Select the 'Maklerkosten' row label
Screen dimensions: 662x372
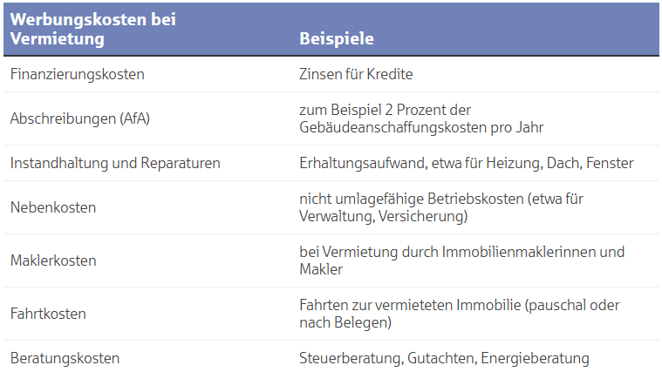click(53, 260)
